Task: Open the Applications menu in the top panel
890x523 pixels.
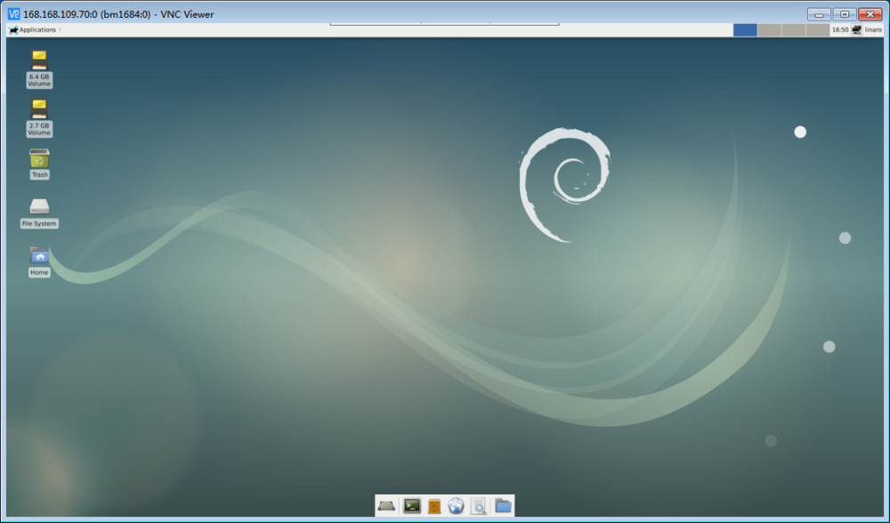Action: click(32, 30)
